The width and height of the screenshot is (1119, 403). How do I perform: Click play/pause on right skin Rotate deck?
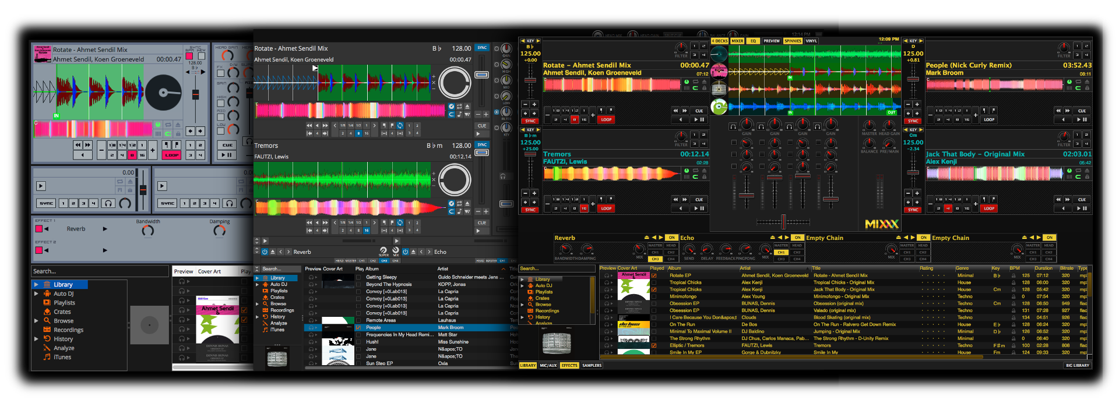pyautogui.click(x=699, y=119)
